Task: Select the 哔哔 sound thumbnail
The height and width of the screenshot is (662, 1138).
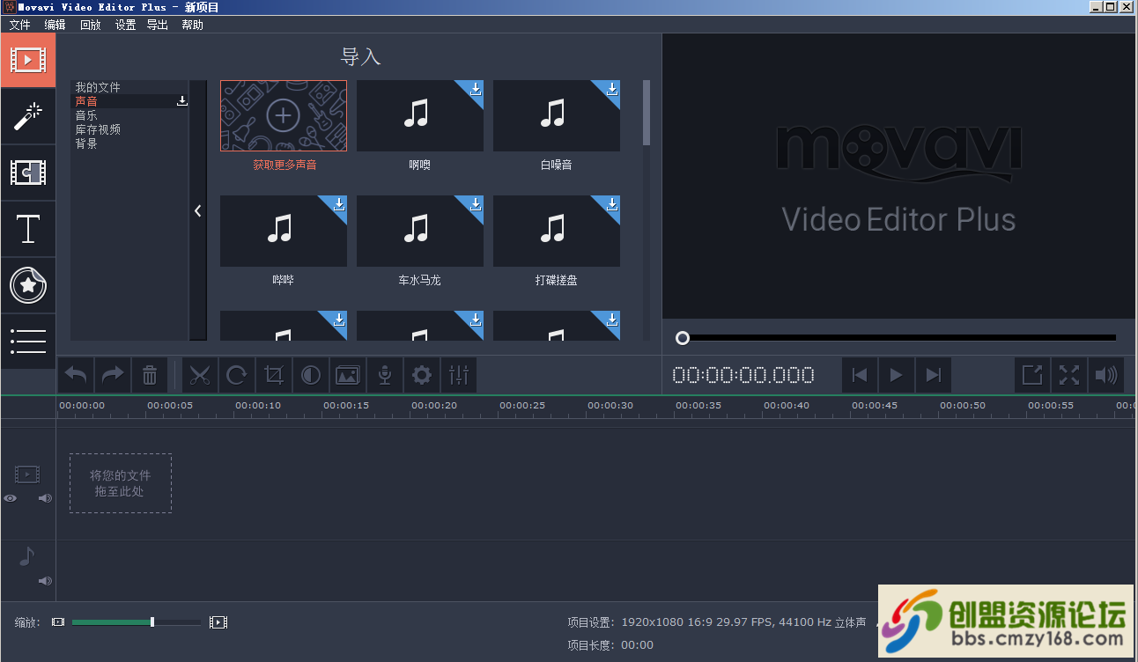Action: tap(284, 231)
